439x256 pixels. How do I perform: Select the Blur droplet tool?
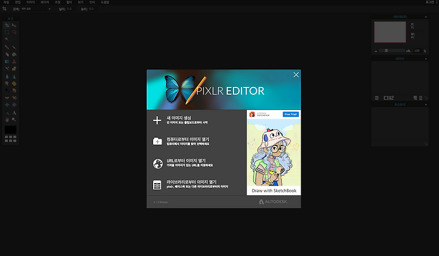point(7,77)
